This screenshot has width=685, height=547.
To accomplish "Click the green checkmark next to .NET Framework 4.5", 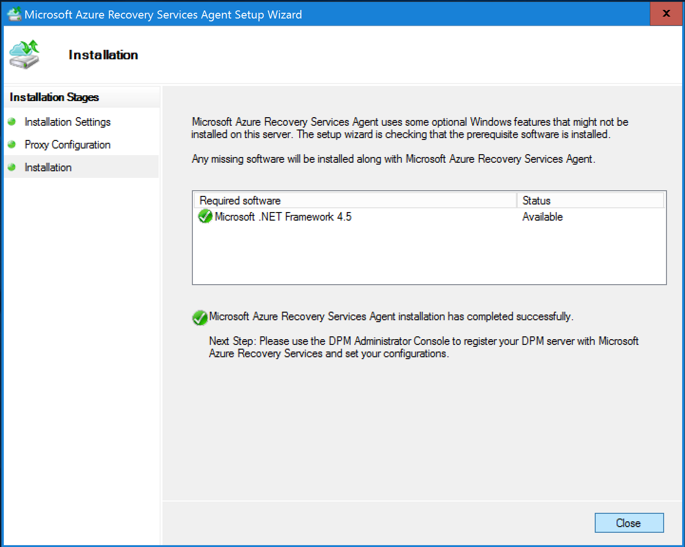I will point(205,217).
